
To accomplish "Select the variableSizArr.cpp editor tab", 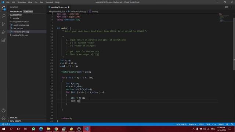I will click(x=59, y=7).
